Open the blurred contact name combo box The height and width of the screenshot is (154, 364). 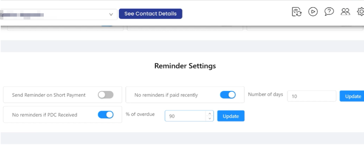click(59, 14)
